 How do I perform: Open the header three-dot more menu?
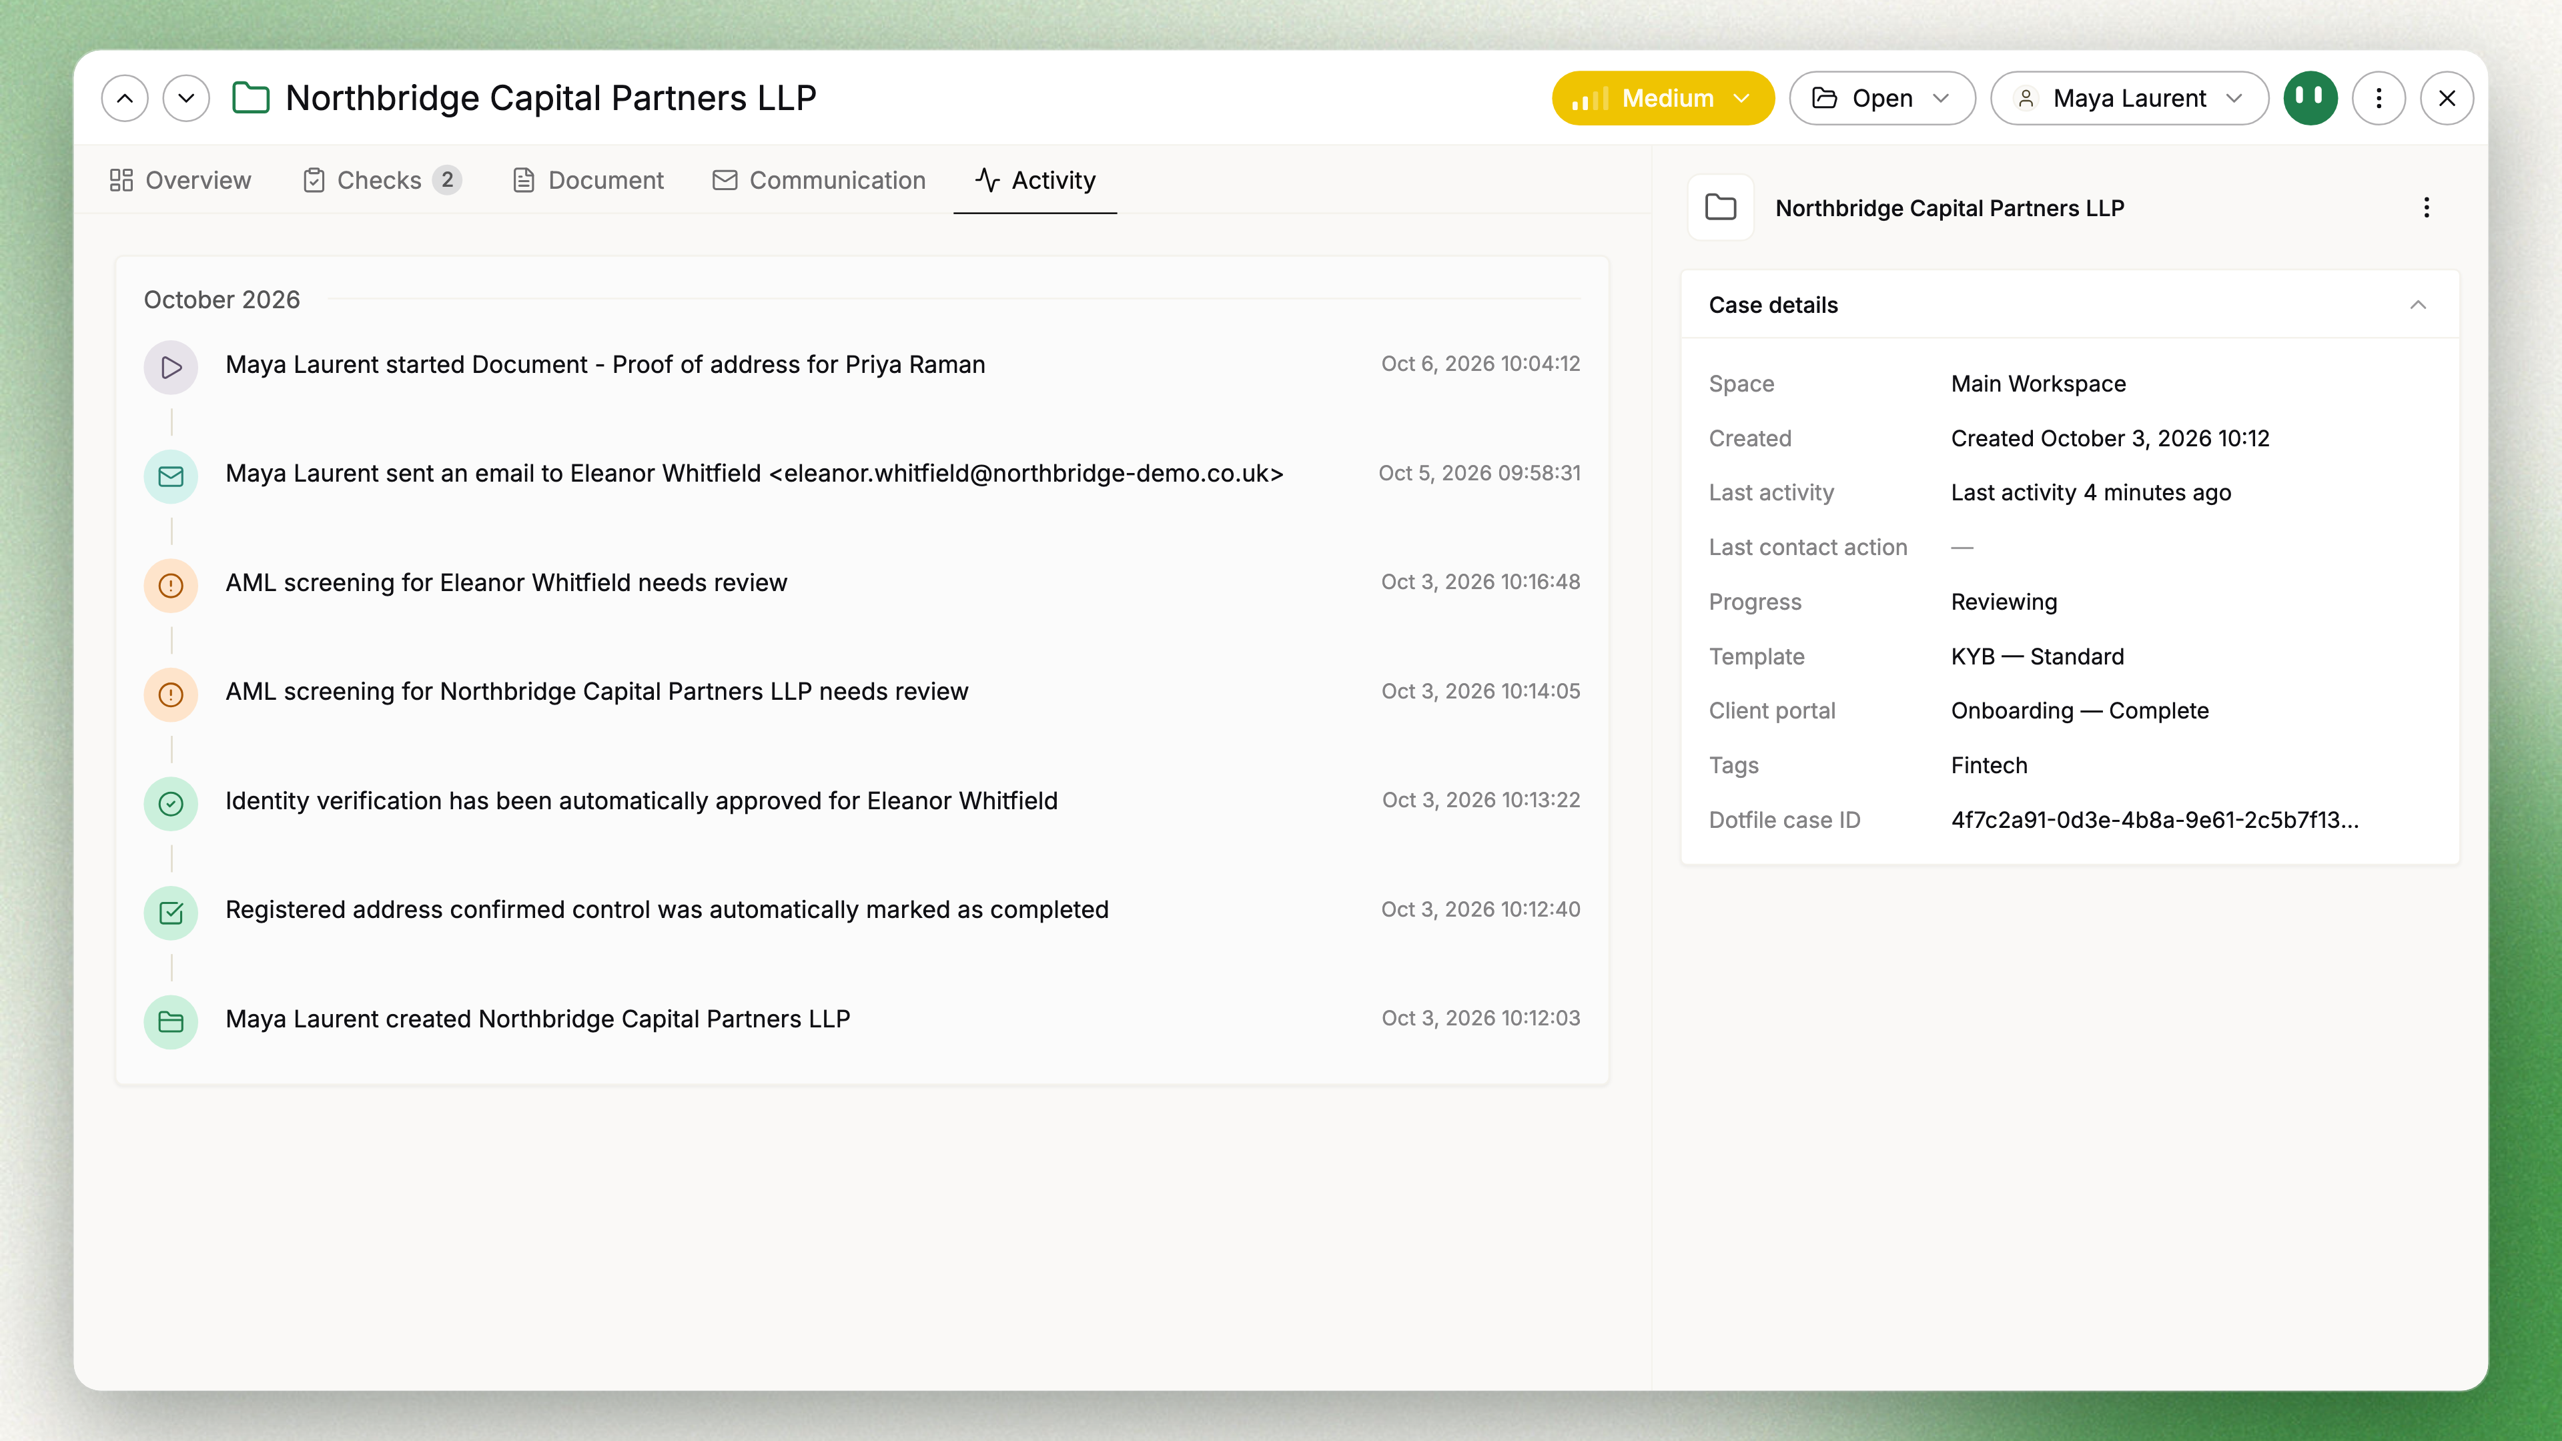(2379, 99)
